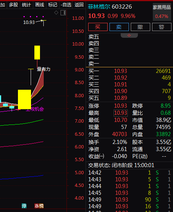
Task: Click the 卖一 ask level row
Action: click(130, 64)
